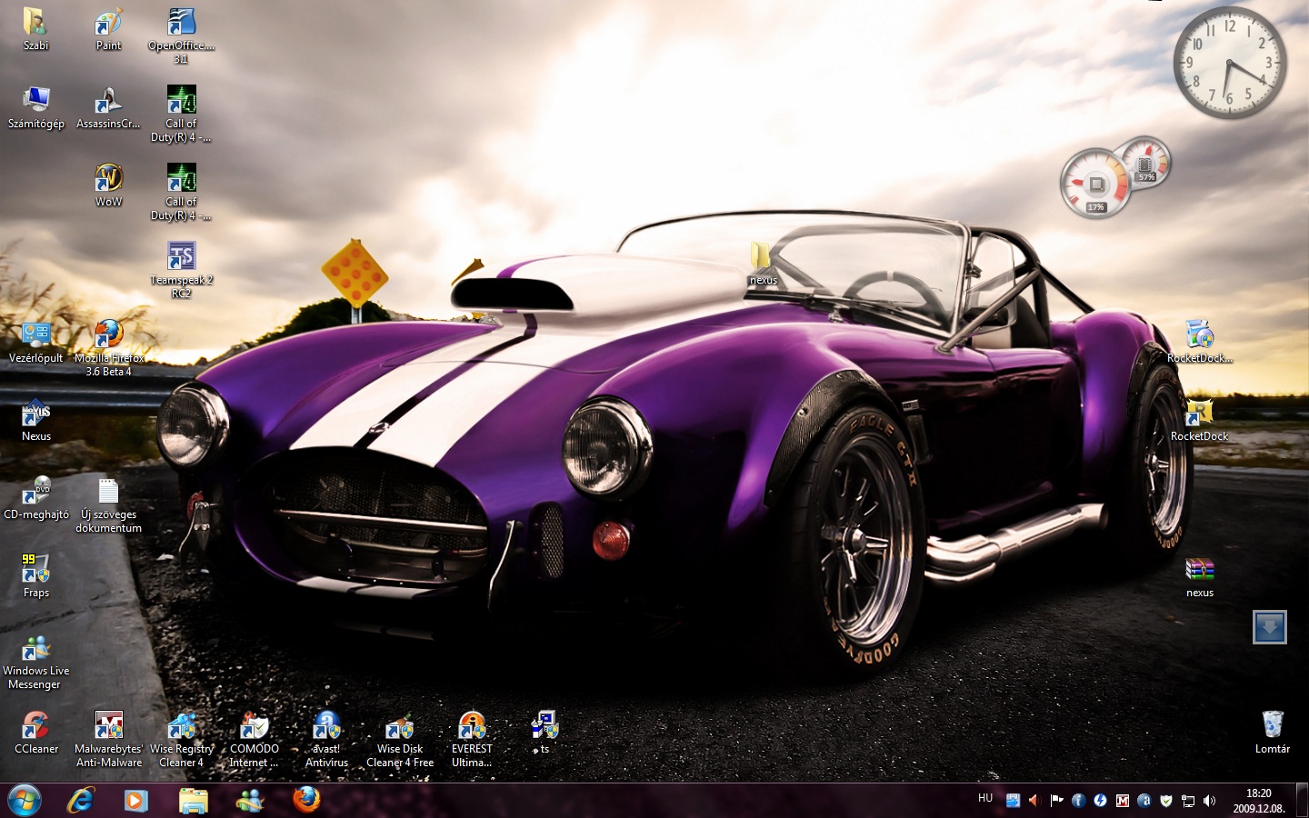Select the OpenOffice 3.1 desktop shortcut
The image size is (1309, 818).
tap(181, 35)
